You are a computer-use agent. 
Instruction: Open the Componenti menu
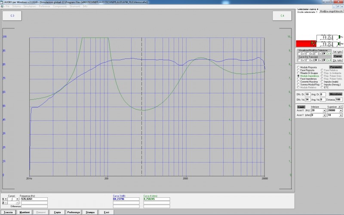tap(60, 6)
